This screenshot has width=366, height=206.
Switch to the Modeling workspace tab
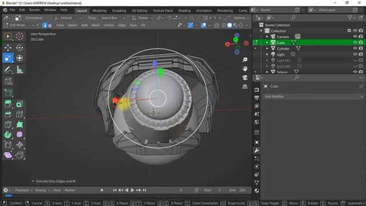click(100, 11)
